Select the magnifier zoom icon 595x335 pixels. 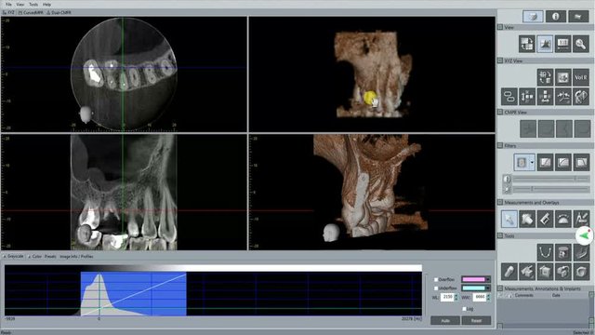coord(580,44)
